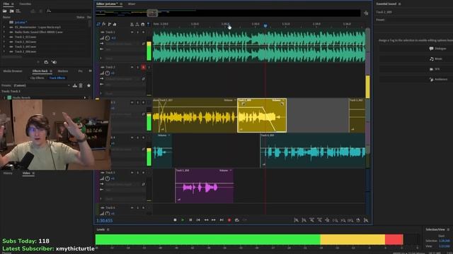The height and width of the screenshot is (254, 453).
Task: Mute Track 5 with its M button
Action: click(x=132, y=173)
